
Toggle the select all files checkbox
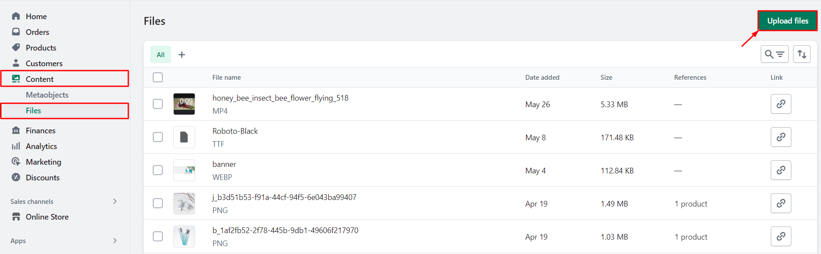[x=158, y=78]
